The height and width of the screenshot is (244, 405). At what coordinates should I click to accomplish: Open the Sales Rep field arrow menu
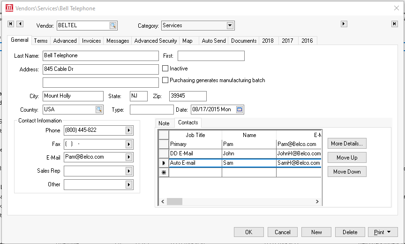point(128,171)
